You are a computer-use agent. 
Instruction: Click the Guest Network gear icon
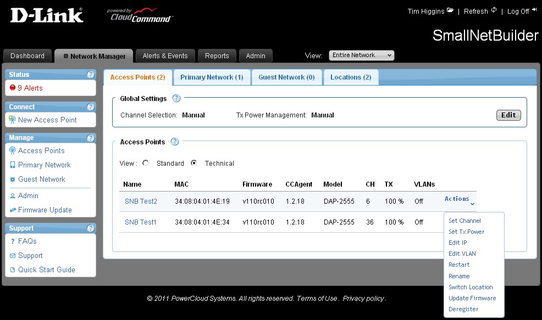coord(13,179)
